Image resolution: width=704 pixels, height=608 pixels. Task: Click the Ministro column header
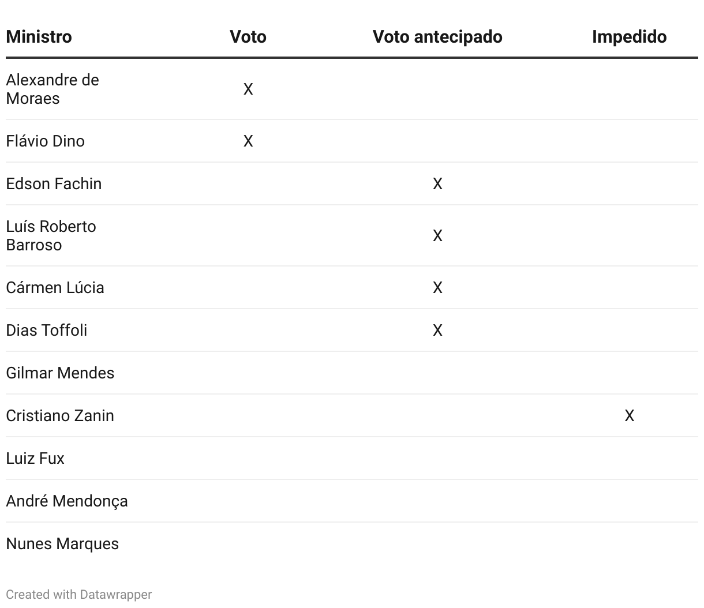pyautogui.click(x=39, y=37)
